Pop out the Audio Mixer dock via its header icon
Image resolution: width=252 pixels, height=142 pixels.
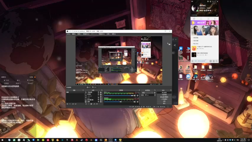[x=139, y=90]
